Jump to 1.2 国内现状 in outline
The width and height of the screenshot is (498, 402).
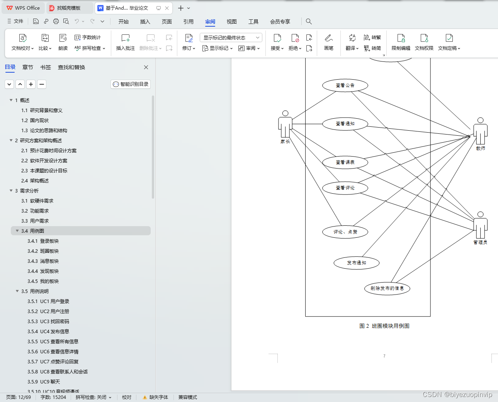35,121
